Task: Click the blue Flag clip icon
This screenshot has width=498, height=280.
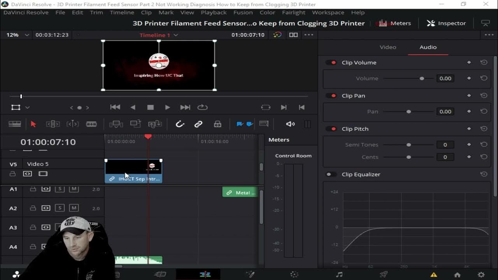Action: 240,124
